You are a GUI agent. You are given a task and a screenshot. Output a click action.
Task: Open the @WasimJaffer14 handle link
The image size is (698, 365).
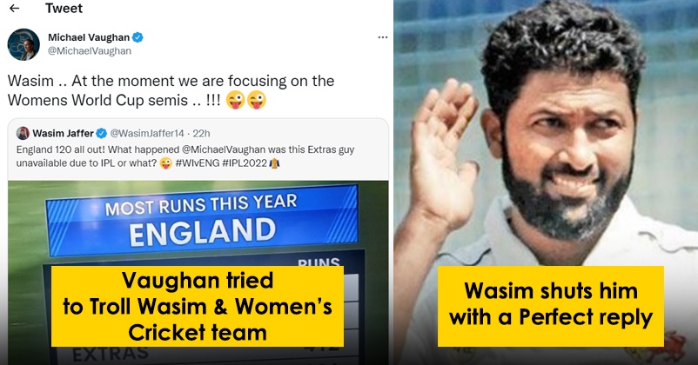(147, 133)
